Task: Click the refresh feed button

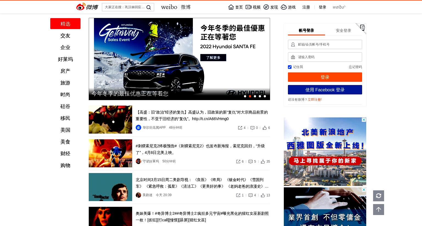Action: [379, 196]
